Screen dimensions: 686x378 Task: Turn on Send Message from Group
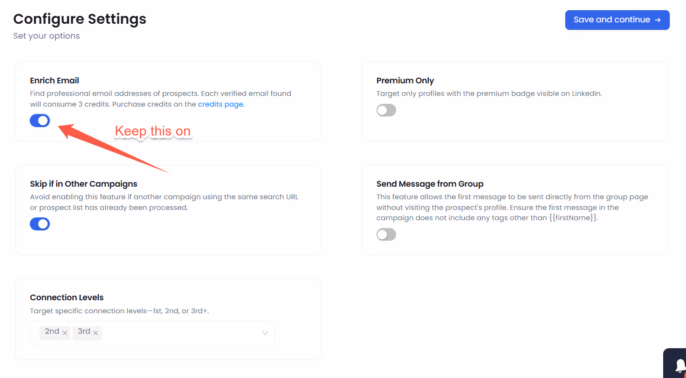tap(386, 234)
